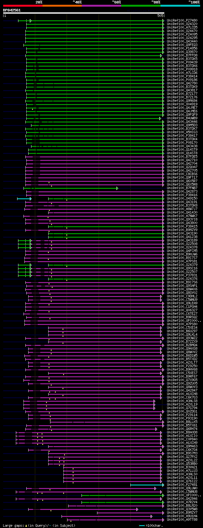Pick the UniRef100_P08170 hit label
This screenshot has height=528, width=203.
point(182,143)
